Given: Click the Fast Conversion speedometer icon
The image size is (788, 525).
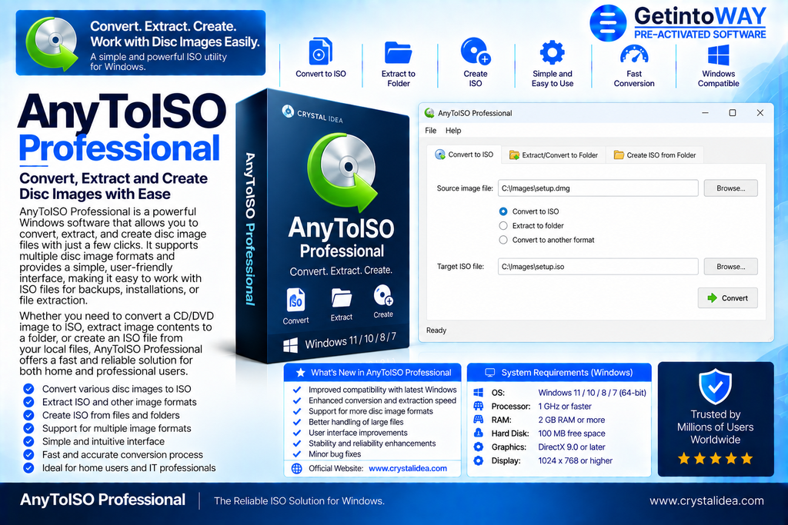Looking at the screenshot, I should pyautogui.click(x=634, y=55).
